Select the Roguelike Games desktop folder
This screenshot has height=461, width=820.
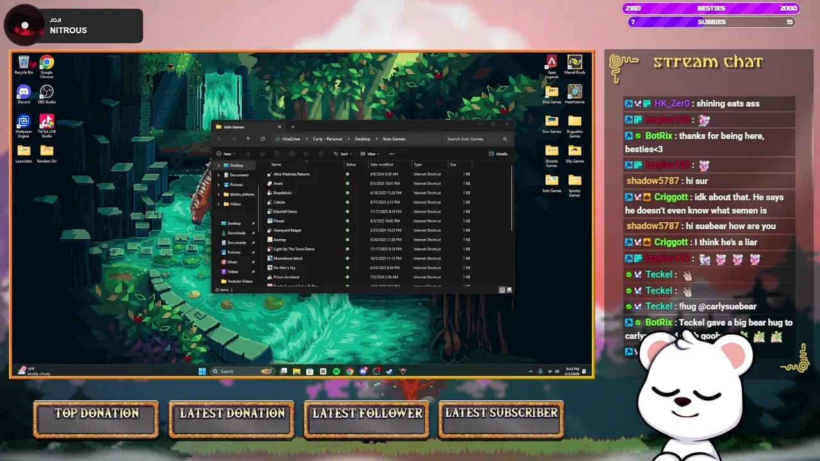[x=575, y=126]
